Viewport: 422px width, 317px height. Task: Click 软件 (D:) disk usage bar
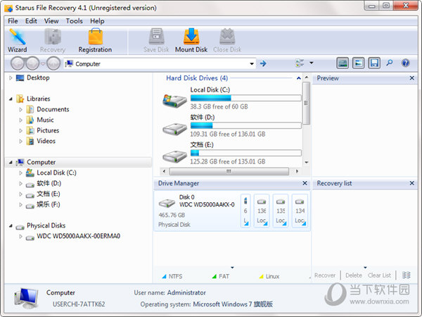[x=245, y=125]
